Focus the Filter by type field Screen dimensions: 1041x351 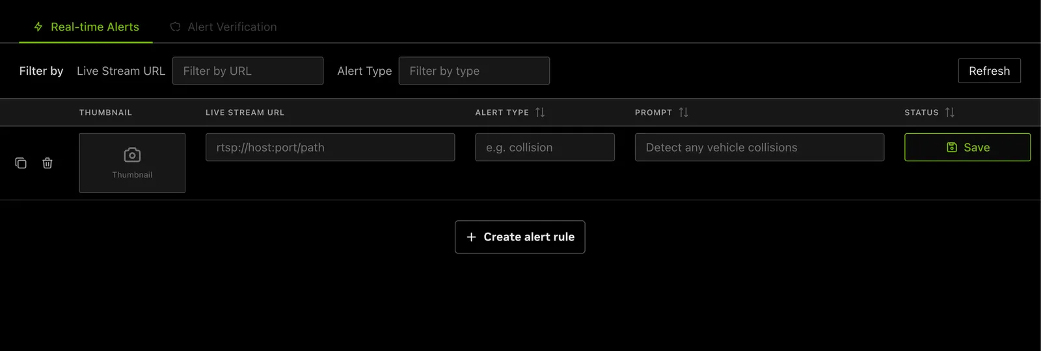[x=474, y=71]
